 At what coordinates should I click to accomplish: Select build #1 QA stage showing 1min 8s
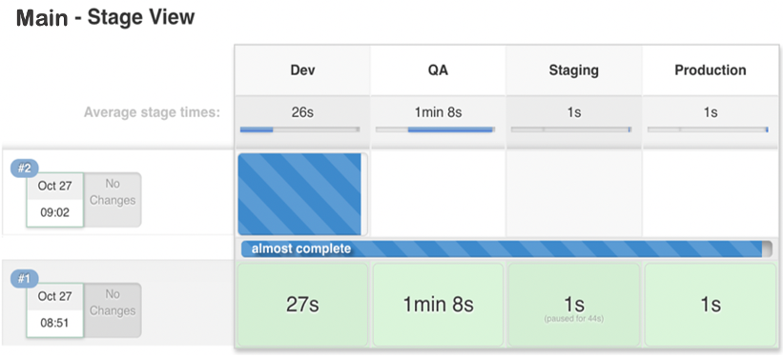438,305
